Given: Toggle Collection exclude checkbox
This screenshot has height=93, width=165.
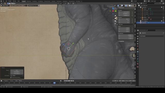Looking at the screenshot, I should [162, 7].
